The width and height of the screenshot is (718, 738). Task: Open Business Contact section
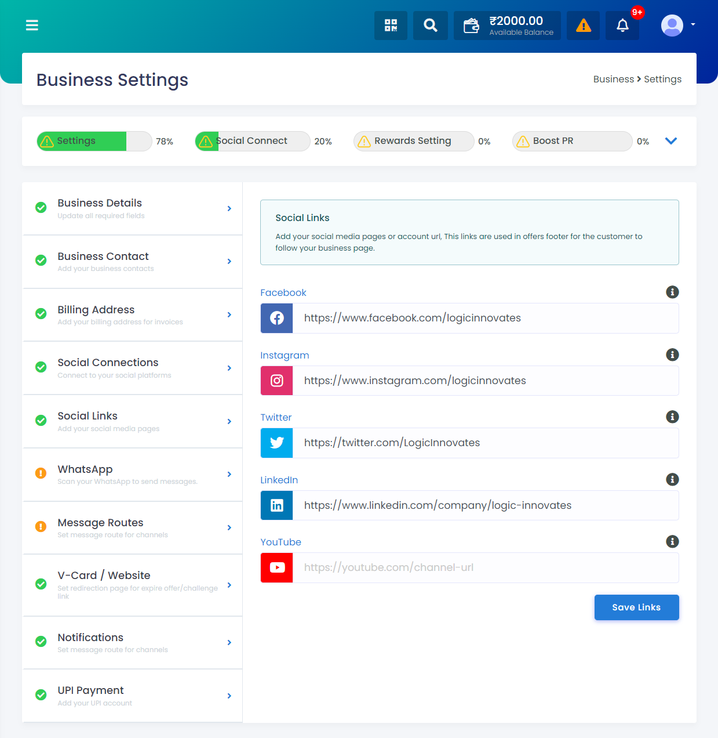[x=133, y=262]
